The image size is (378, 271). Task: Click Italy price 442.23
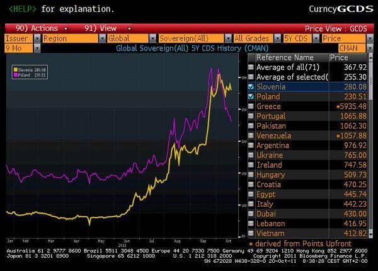pyautogui.click(x=355, y=204)
